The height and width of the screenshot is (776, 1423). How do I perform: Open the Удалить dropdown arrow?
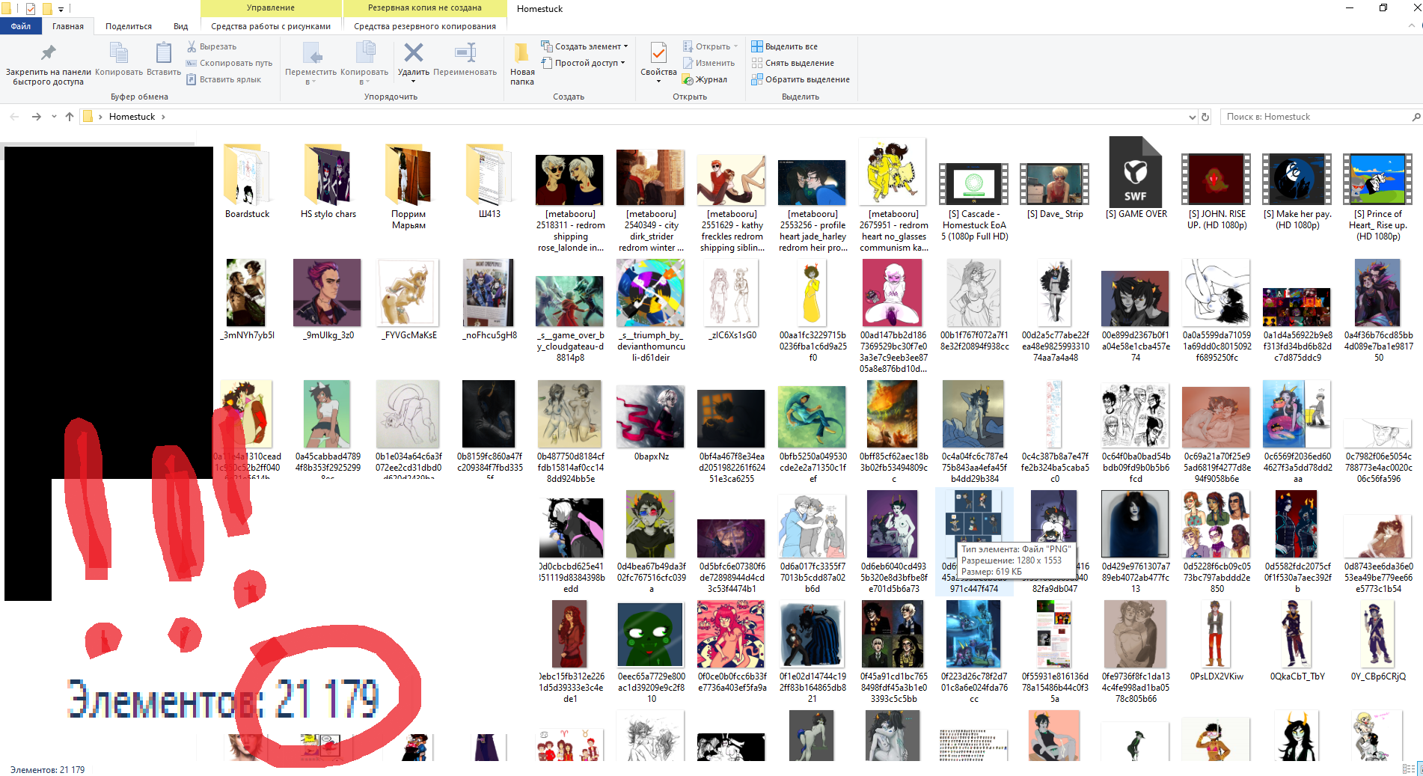click(x=413, y=82)
